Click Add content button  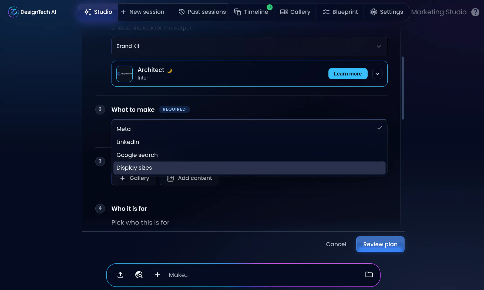(x=189, y=178)
